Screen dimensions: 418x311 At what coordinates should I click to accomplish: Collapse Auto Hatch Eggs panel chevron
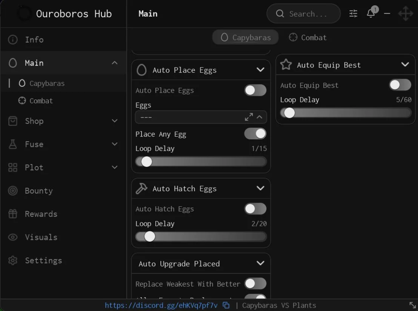pos(260,188)
